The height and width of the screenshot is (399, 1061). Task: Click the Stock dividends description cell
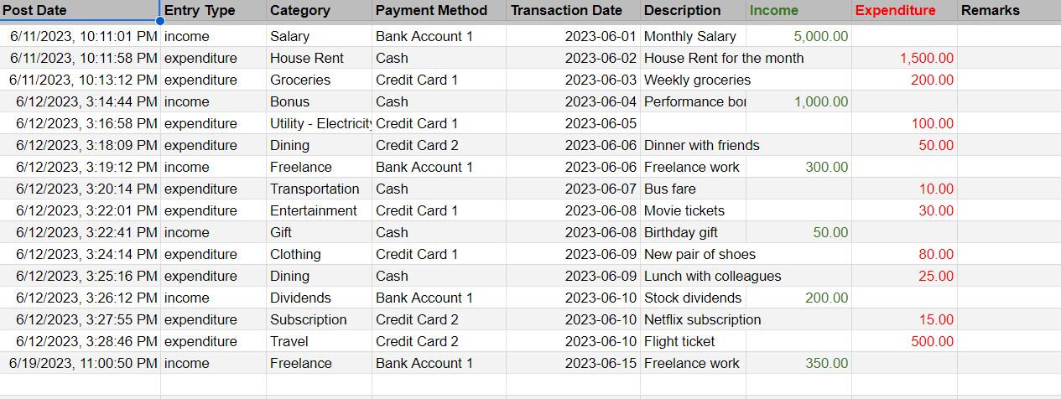point(692,298)
